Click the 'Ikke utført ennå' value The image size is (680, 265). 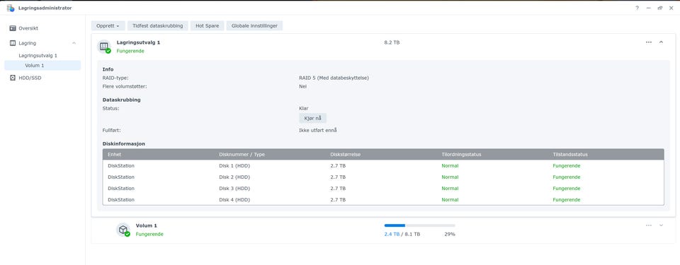pos(318,130)
